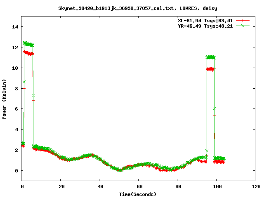Click the x-axis tick label 20
This screenshot has height=198, width=264.
61,186
